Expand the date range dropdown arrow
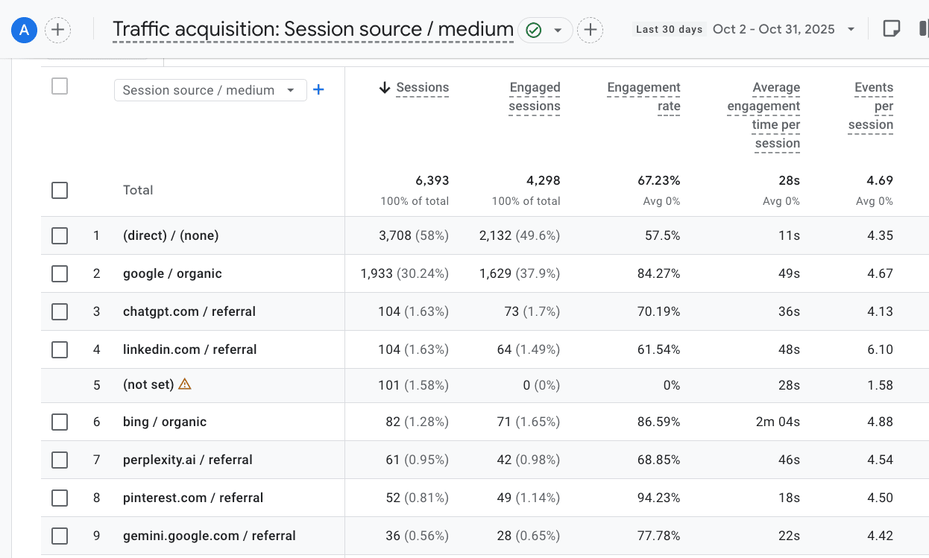Image resolution: width=929 pixels, height=558 pixels. (851, 30)
